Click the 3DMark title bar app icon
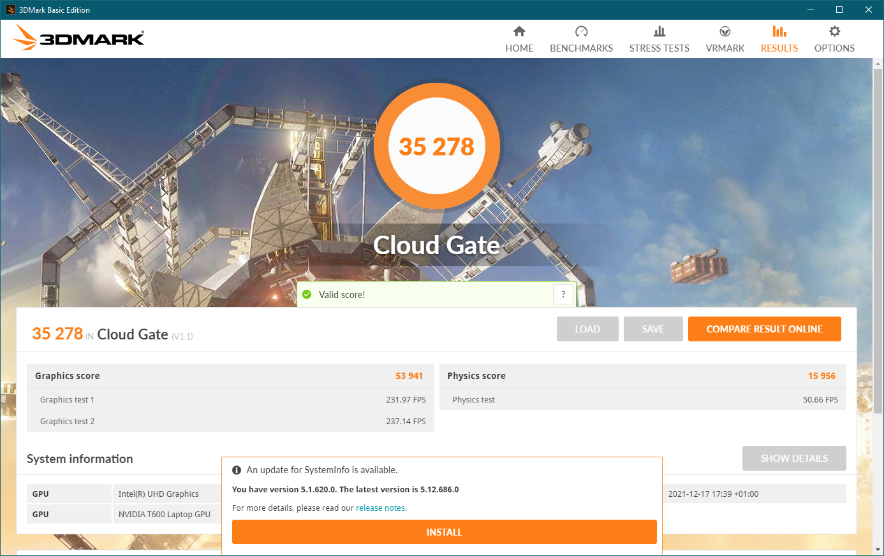This screenshot has width=884, height=556. pyautogui.click(x=10, y=10)
